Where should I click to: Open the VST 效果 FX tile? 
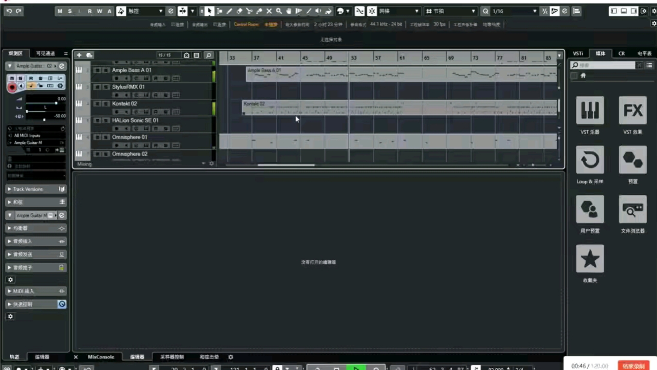[x=633, y=110]
